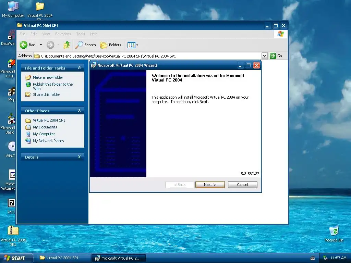The width and height of the screenshot is (351, 263).
Task: Click the Explorer Back arrow button
Action: pyautogui.click(x=28, y=45)
